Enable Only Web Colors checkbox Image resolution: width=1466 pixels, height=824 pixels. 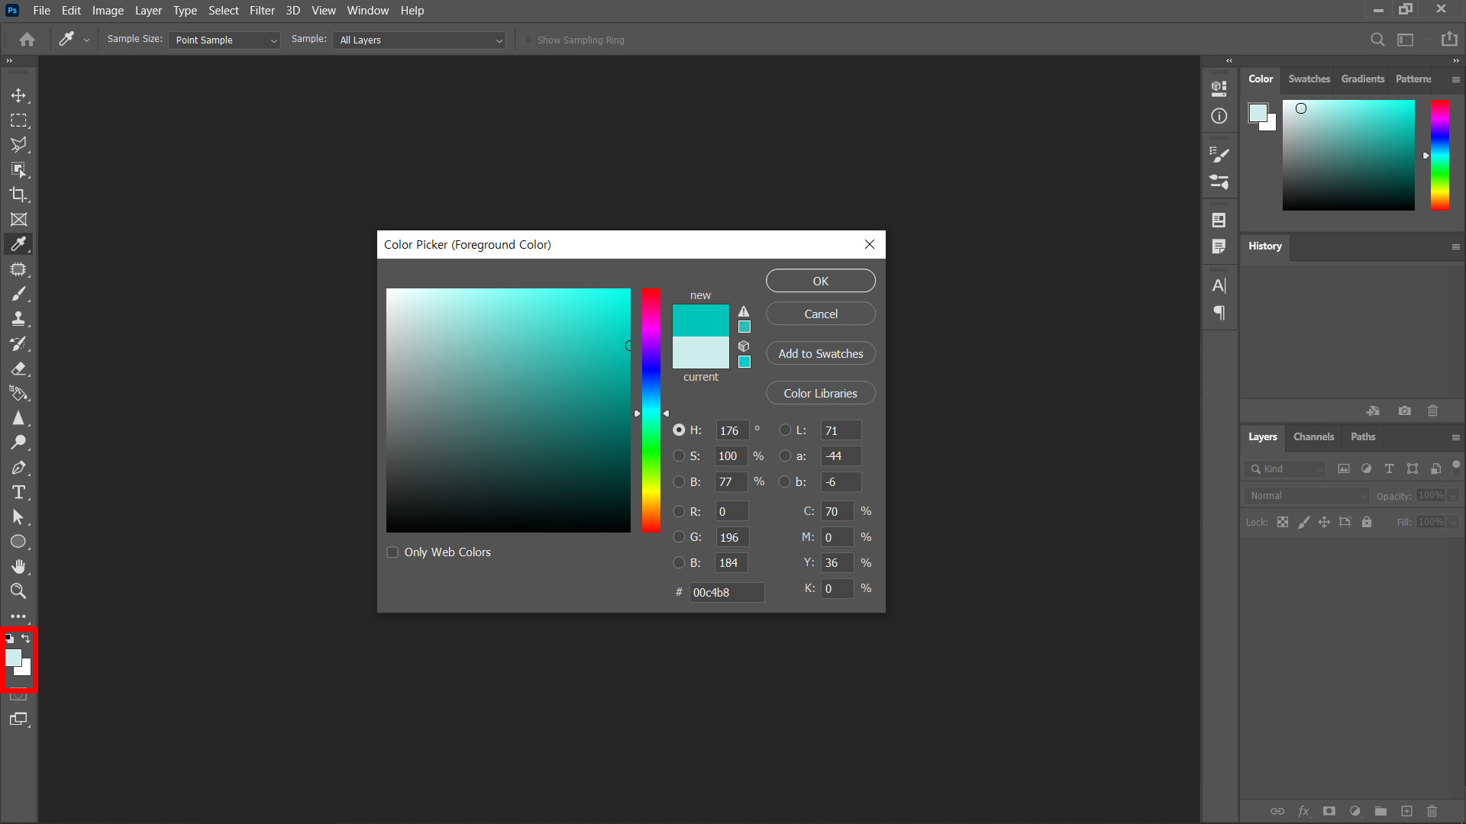point(392,552)
